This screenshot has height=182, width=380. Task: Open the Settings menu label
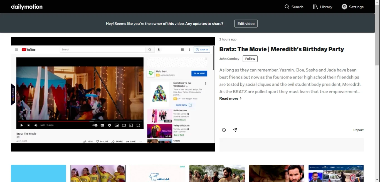coord(356,7)
